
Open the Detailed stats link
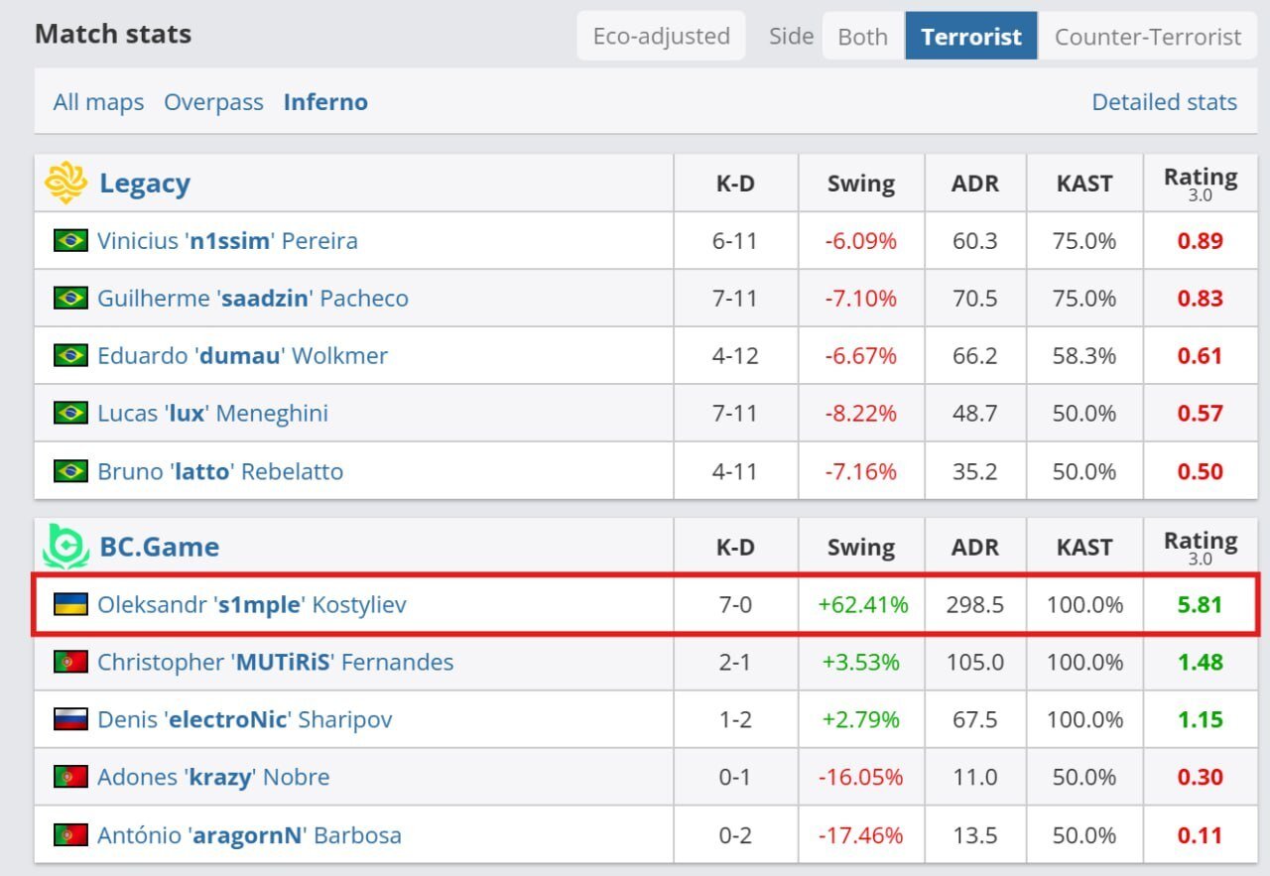click(x=1164, y=102)
